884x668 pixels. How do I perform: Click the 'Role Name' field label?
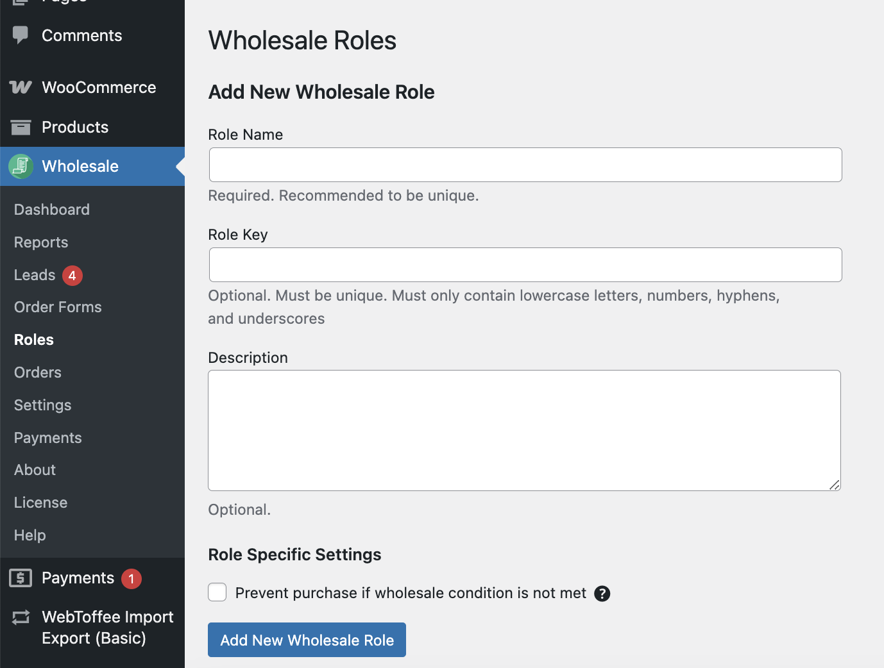tap(246, 135)
